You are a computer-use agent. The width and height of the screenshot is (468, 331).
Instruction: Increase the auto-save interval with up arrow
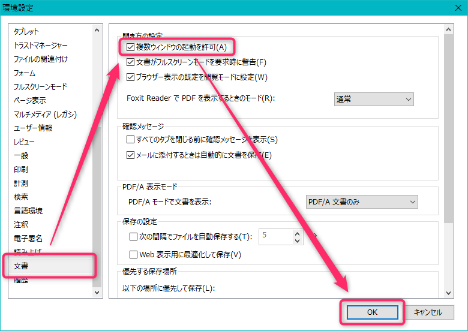[297, 233]
